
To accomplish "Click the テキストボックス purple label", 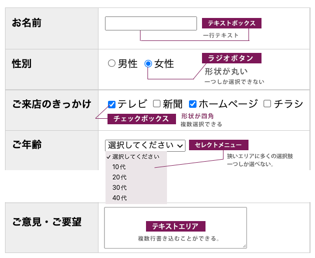I will 231,23.
